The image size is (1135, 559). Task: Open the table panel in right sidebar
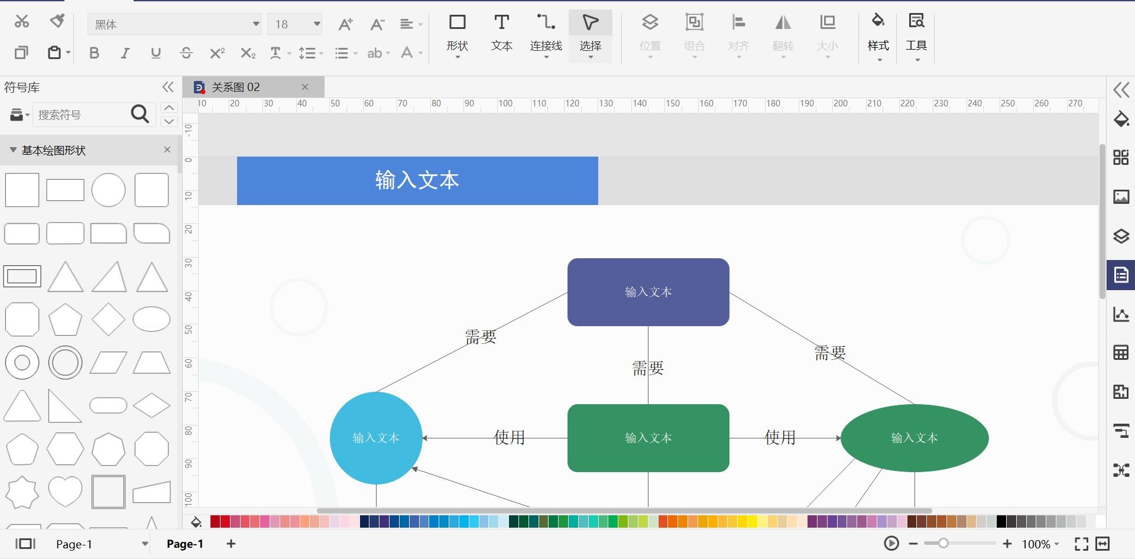pyautogui.click(x=1121, y=353)
